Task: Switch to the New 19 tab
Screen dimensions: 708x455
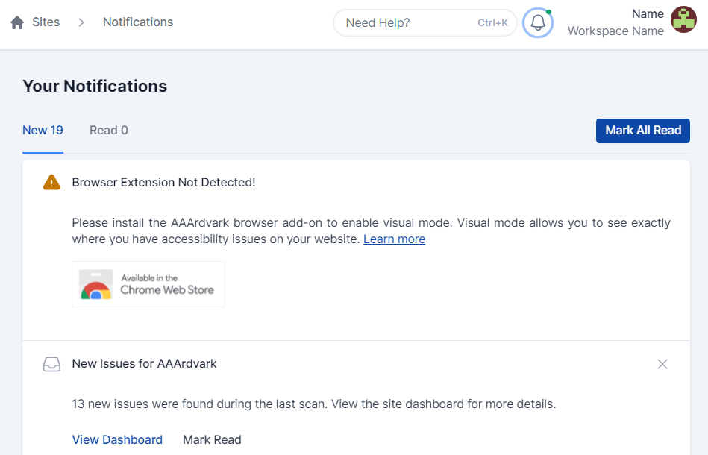Action: (x=43, y=131)
